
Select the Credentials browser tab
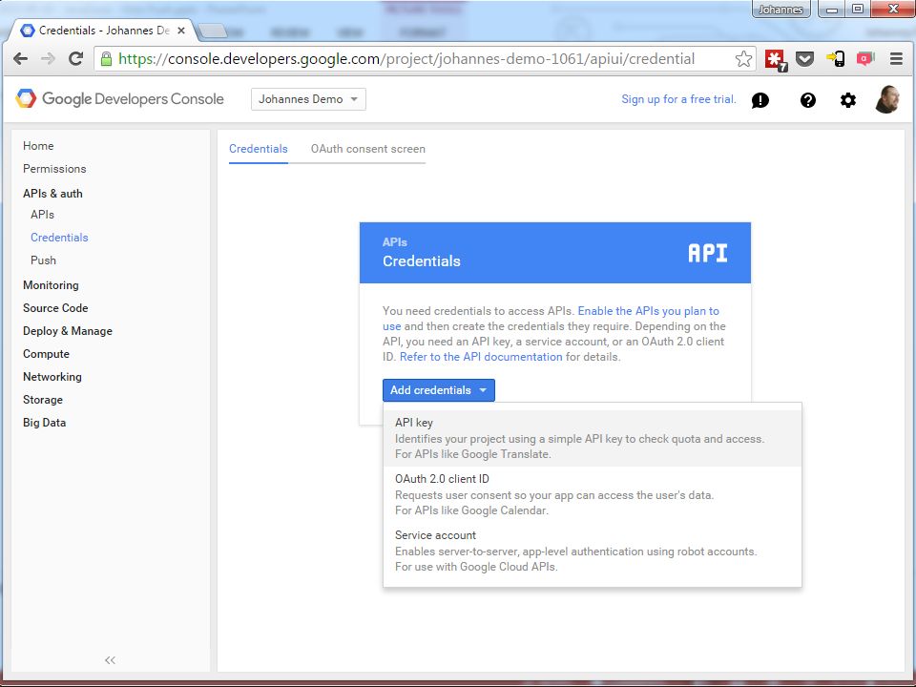(x=104, y=31)
